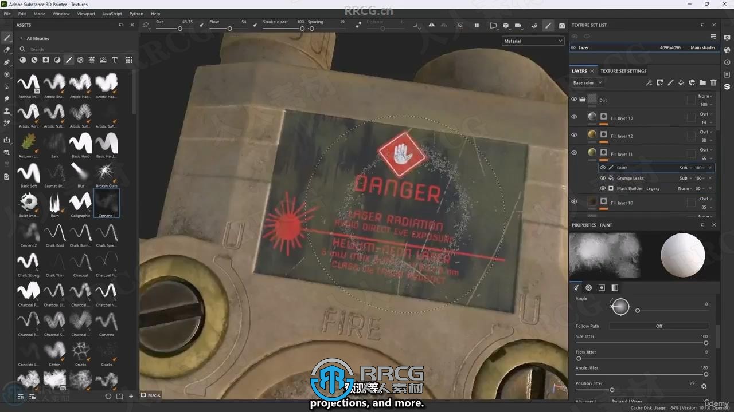Hide the Mask Builder - Legacy effect
Image resolution: width=734 pixels, height=412 pixels.
click(603, 188)
